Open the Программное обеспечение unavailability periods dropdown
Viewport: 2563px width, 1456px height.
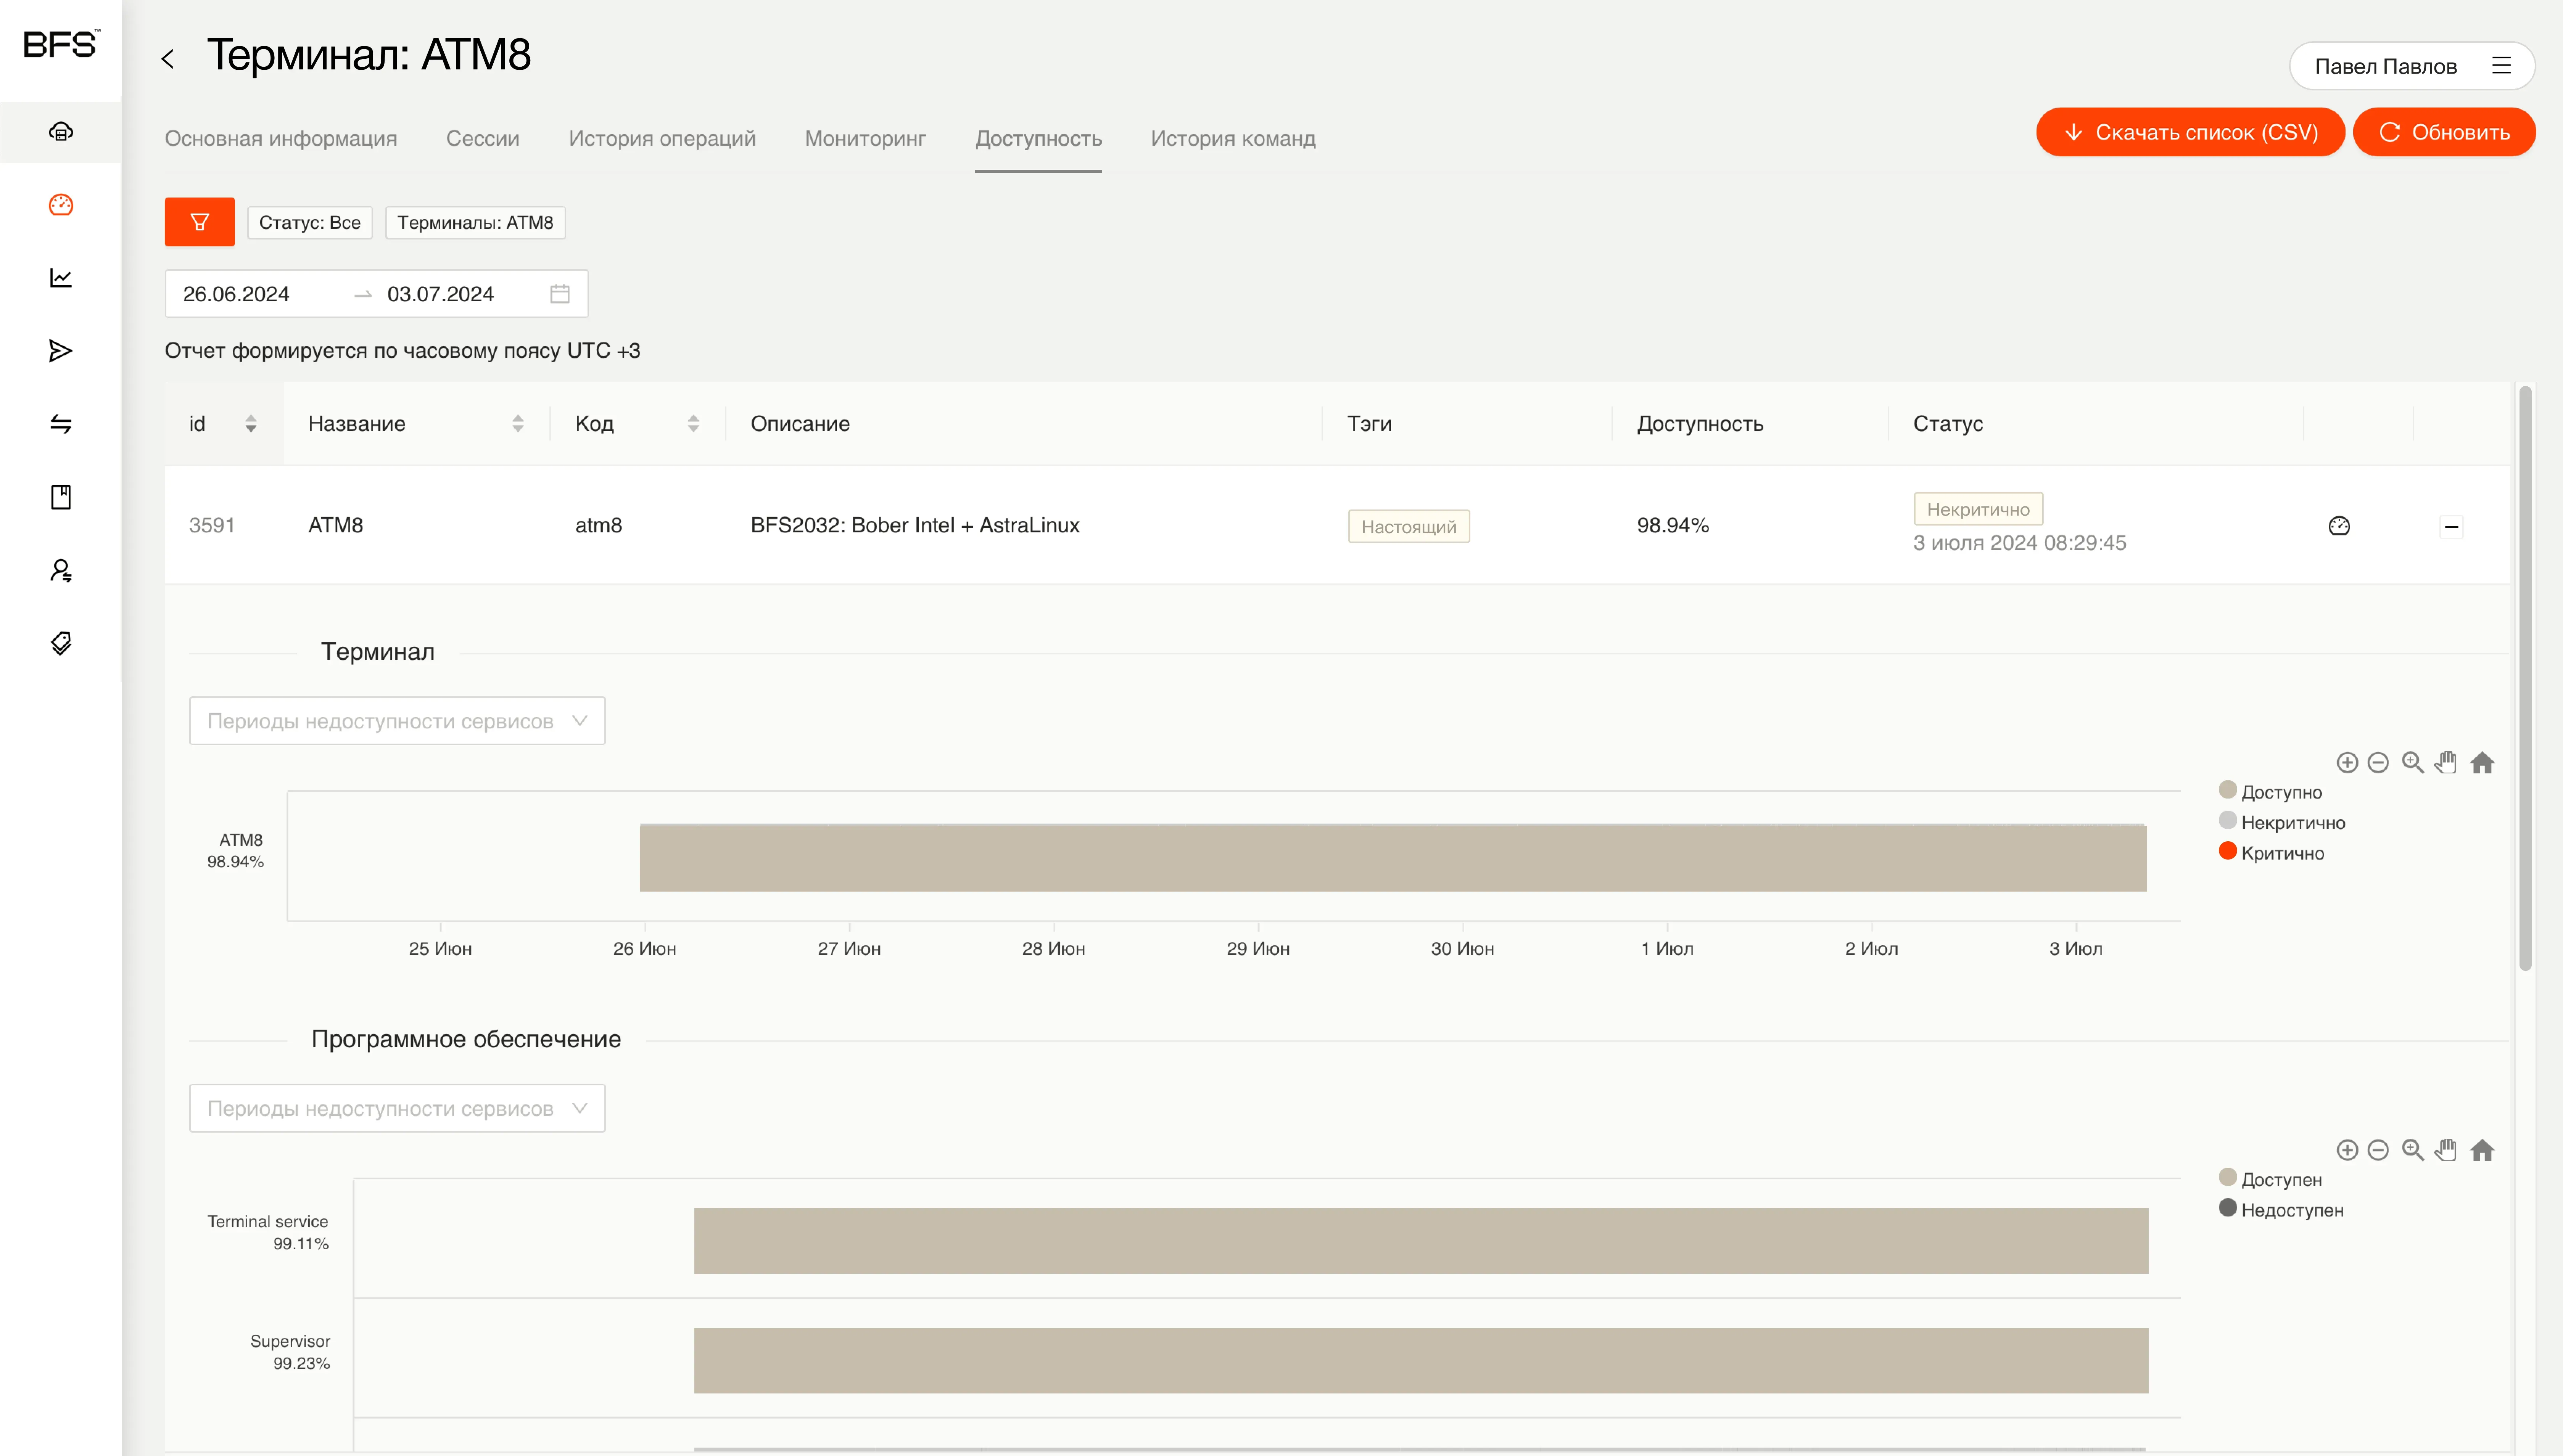coord(397,1108)
